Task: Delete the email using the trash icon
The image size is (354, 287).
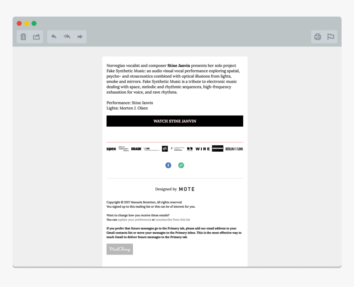Action: (x=23, y=37)
